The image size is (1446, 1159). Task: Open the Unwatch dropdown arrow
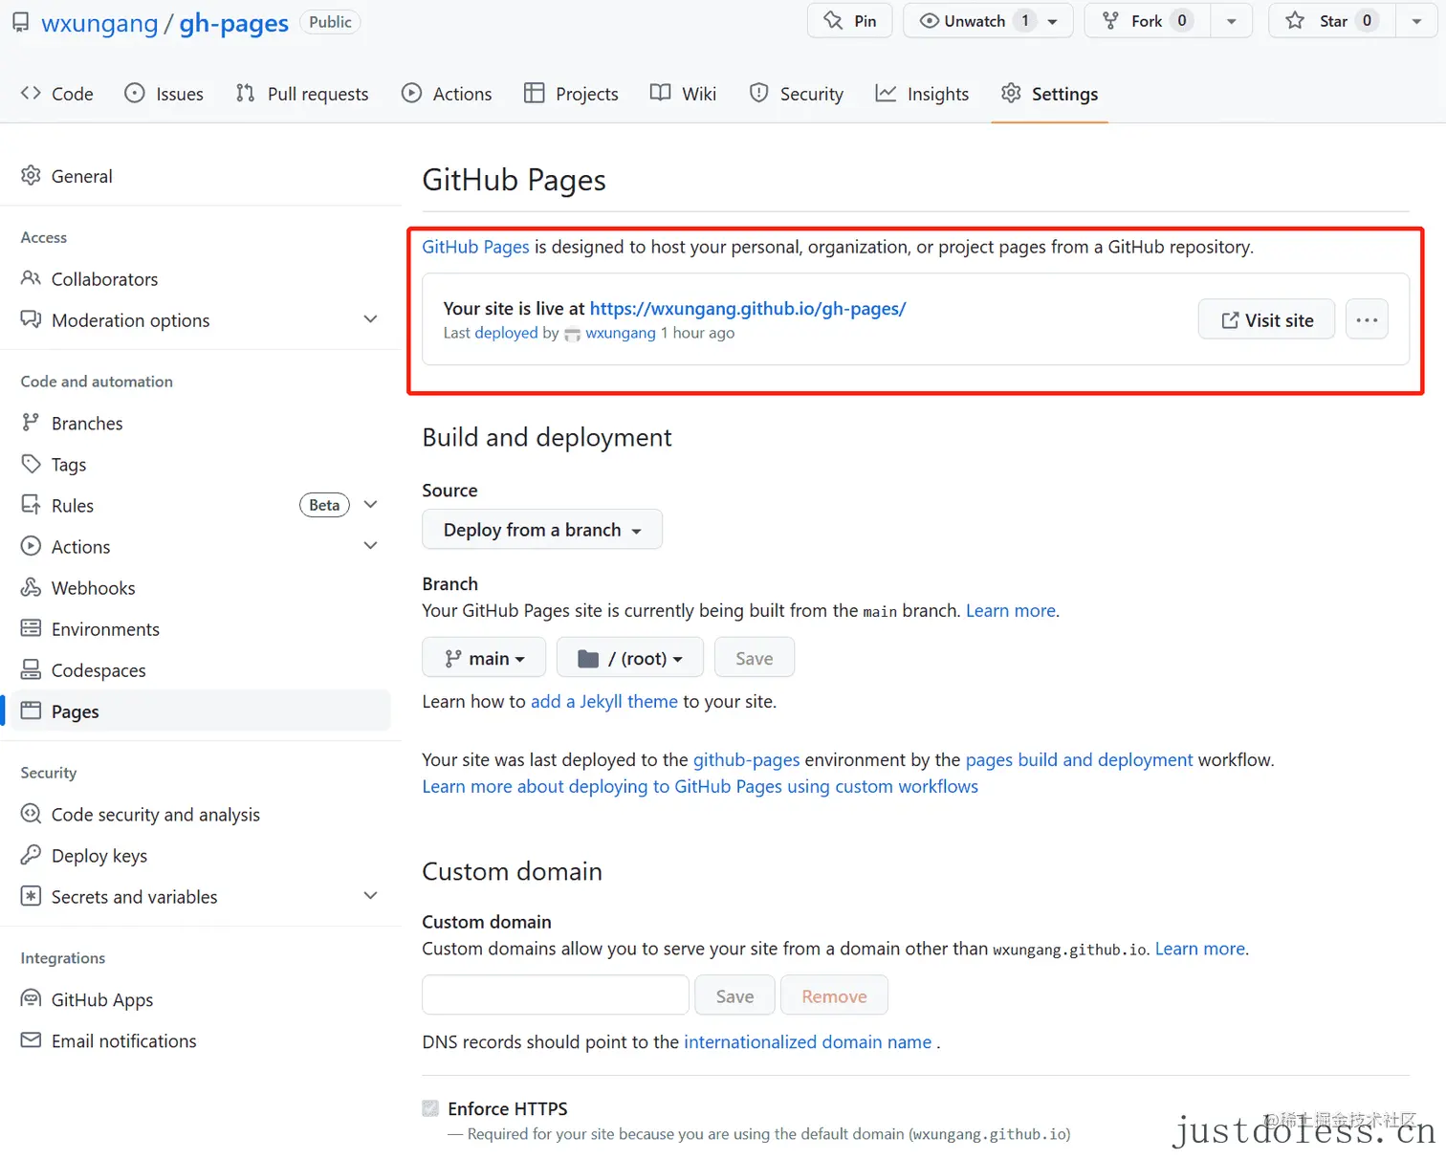click(x=1053, y=21)
